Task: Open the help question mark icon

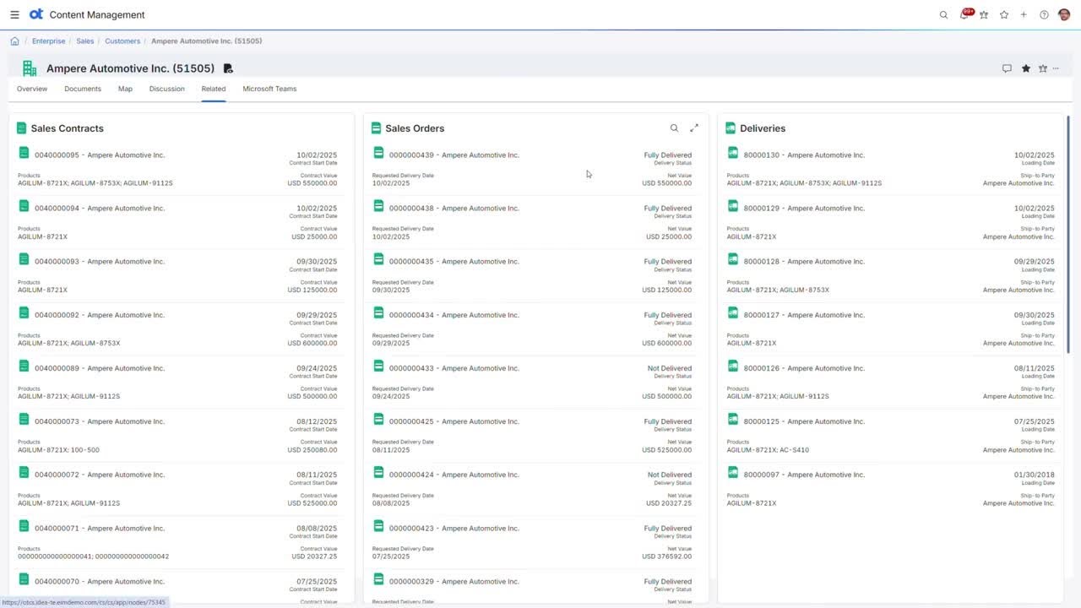Action: (x=1044, y=14)
